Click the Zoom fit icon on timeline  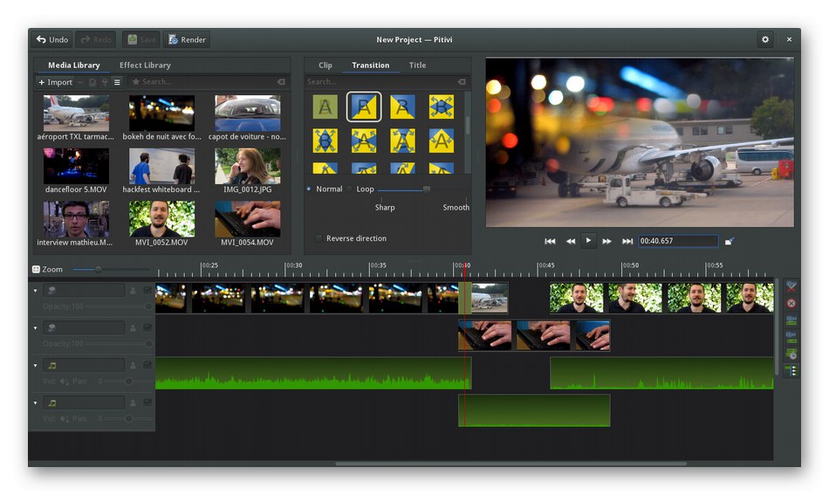[x=37, y=270]
